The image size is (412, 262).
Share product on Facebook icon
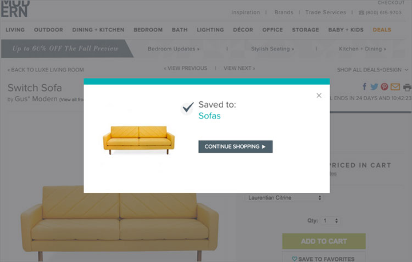[365, 86]
